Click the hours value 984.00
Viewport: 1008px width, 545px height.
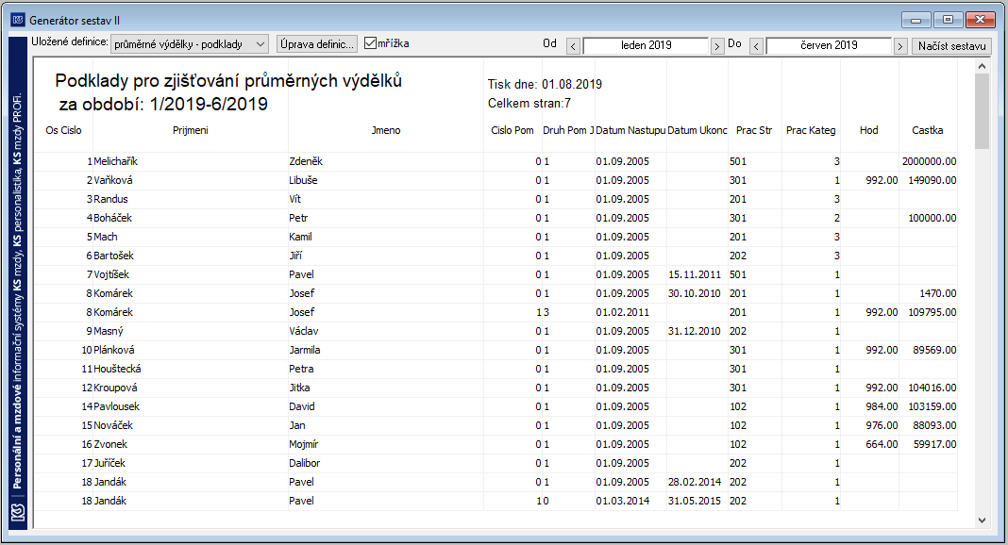click(882, 406)
